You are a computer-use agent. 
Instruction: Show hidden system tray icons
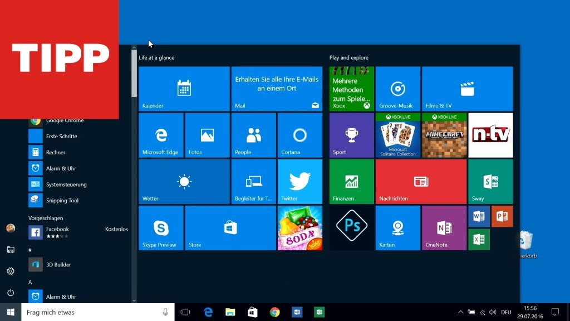pos(460,312)
